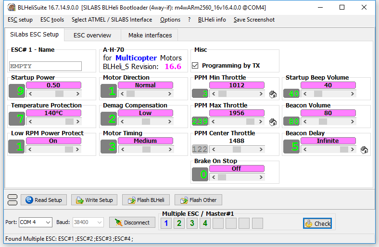Click the ESC Name input field
Image resolution: width=379 pixels, height=247 pixels.
[x=45, y=66]
